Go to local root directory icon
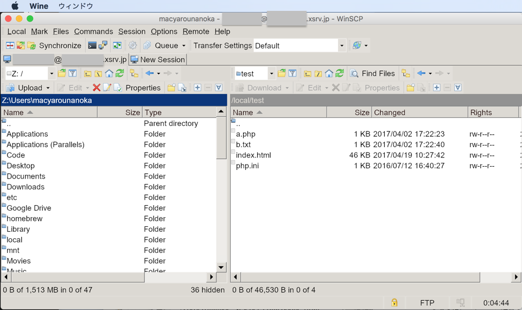Image resolution: width=522 pixels, height=310 pixels. 98,74
